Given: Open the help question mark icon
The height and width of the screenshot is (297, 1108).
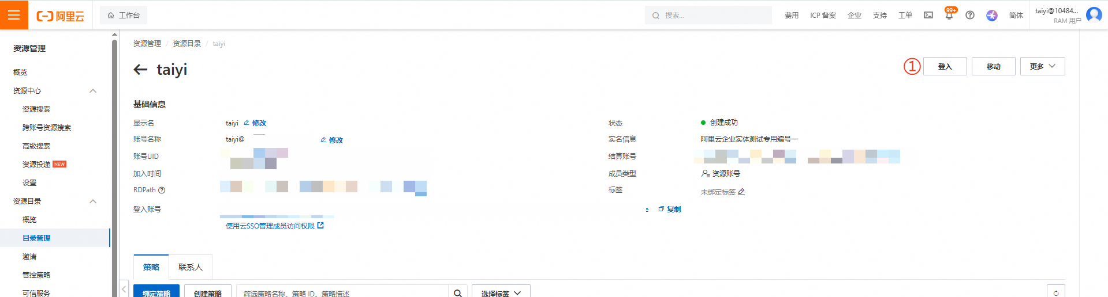Looking at the screenshot, I should pyautogui.click(x=970, y=16).
